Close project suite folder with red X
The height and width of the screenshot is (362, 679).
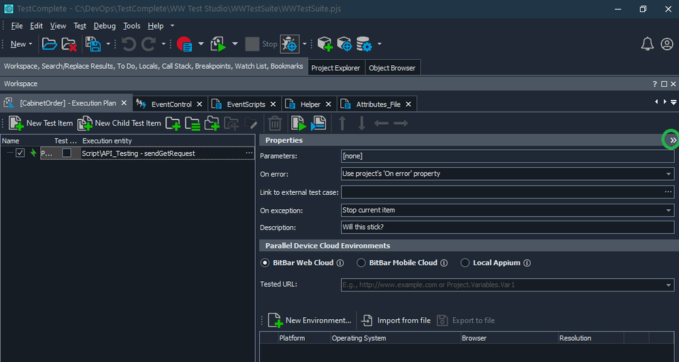69,44
